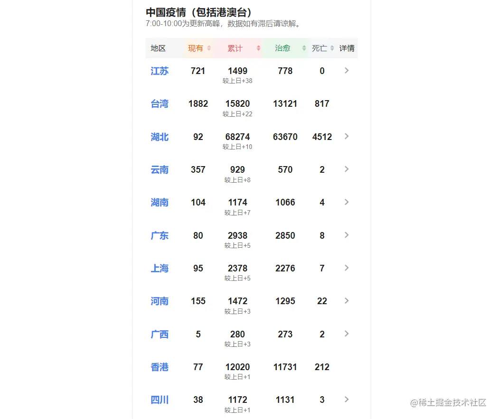Click the 中国疫情（包括港澳台） heading
Screen dimensions: 498x419
coord(199,12)
